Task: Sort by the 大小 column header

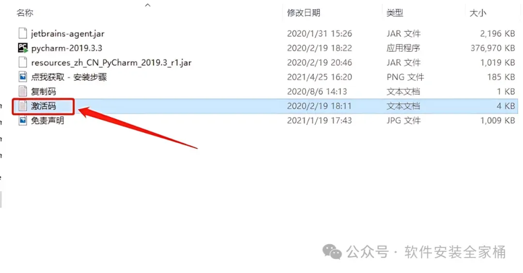Action: [477, 13]
